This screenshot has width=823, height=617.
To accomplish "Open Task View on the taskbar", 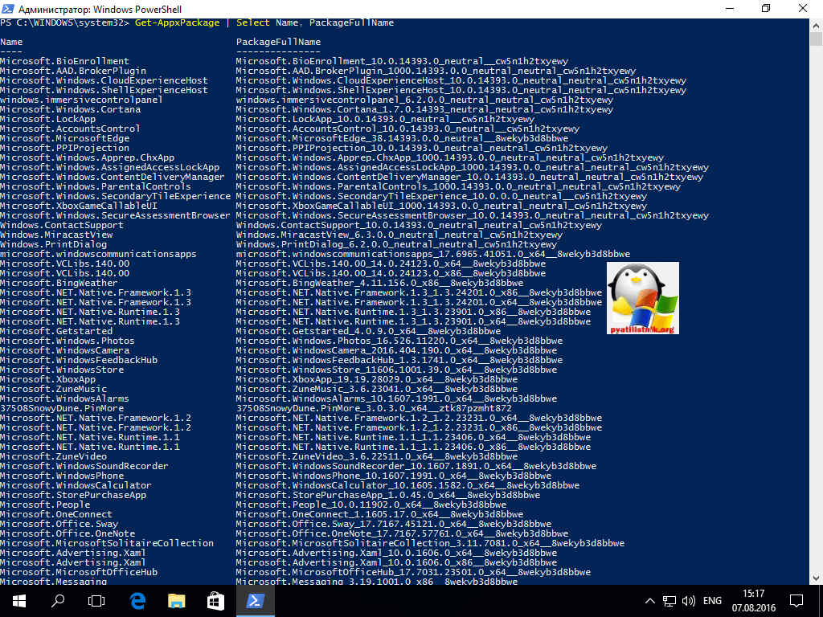I will coord(96,601).
